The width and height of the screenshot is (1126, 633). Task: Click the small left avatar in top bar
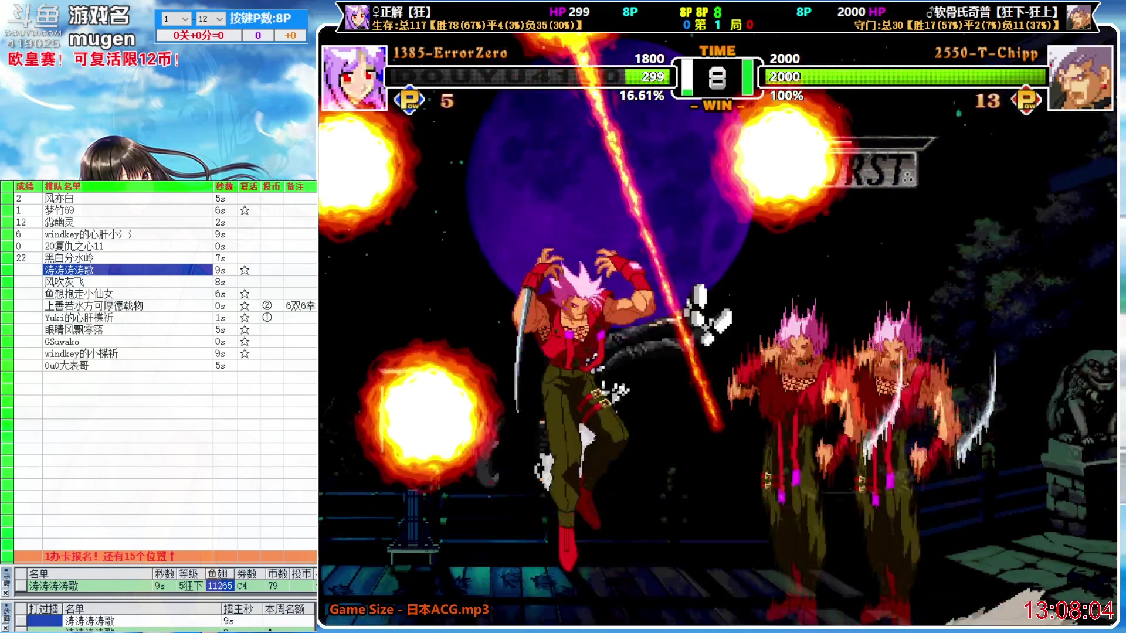[357, 18]
